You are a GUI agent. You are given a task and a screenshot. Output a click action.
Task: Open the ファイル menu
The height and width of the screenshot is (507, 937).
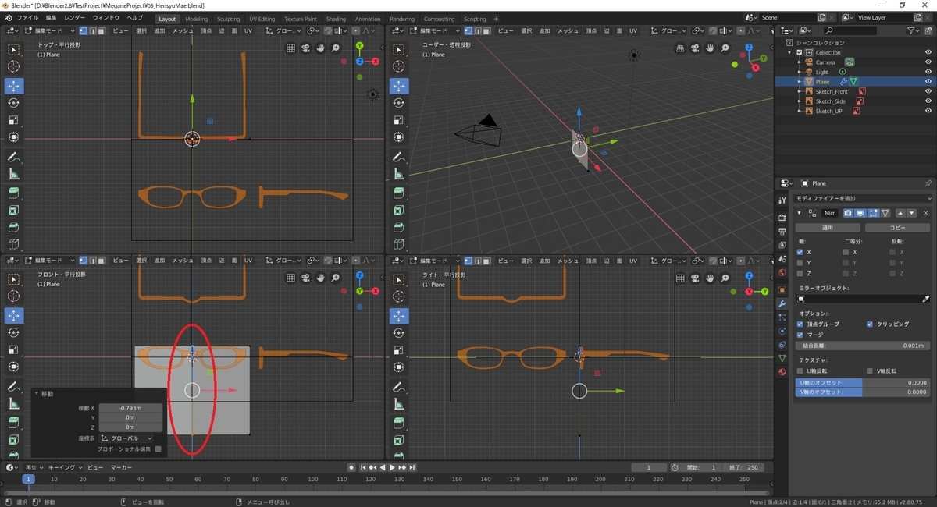27,17
